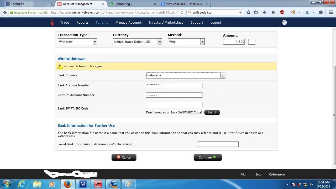The width and height of the screenshot is (336, 189).
Task: Open the blue M application in taskbar
Action: point(83,184)
